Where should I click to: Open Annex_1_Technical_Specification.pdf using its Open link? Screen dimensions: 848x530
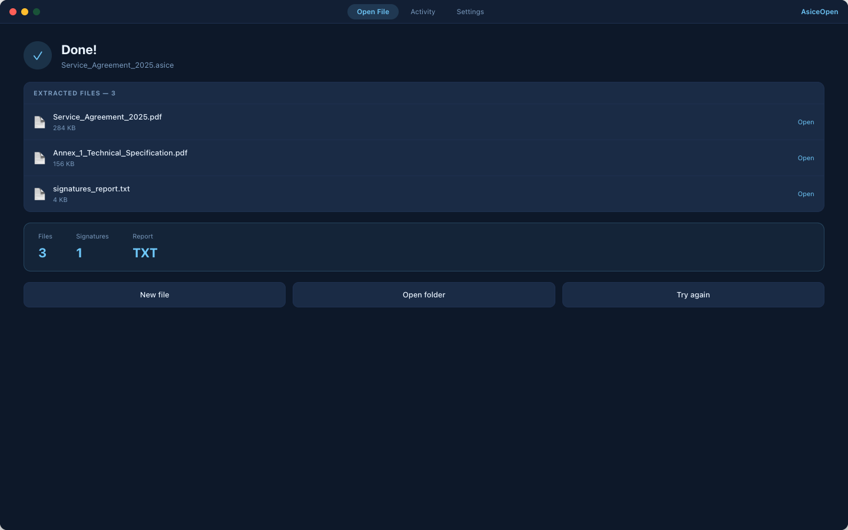pyautogui.click(x=806, y=158)
